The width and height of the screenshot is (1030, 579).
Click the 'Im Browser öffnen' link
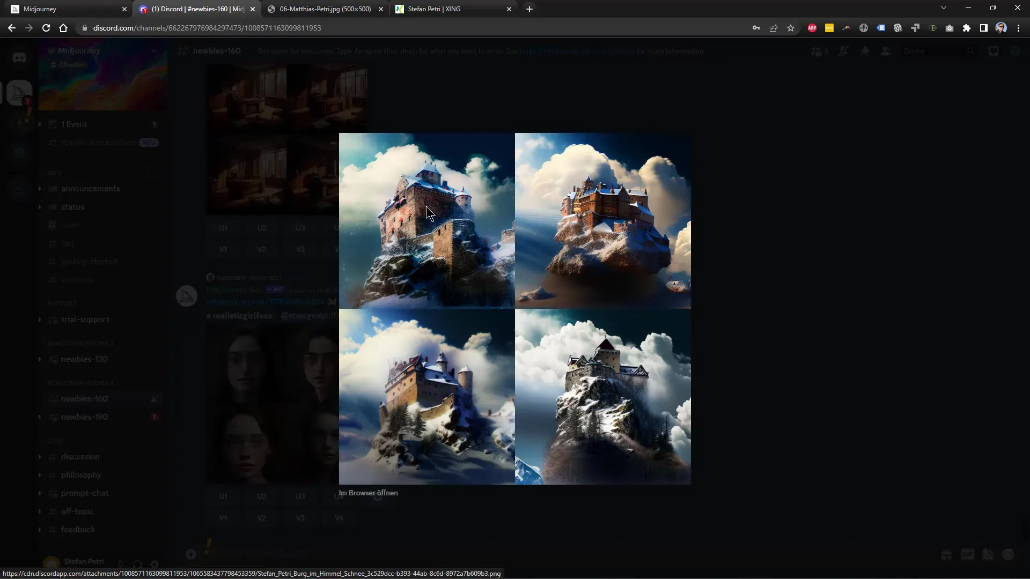click(368, 493)
